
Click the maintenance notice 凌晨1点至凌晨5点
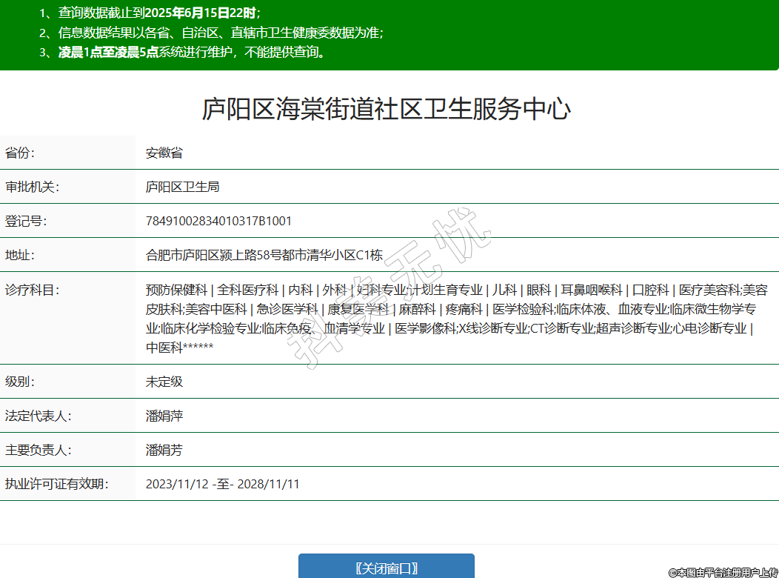109,53
